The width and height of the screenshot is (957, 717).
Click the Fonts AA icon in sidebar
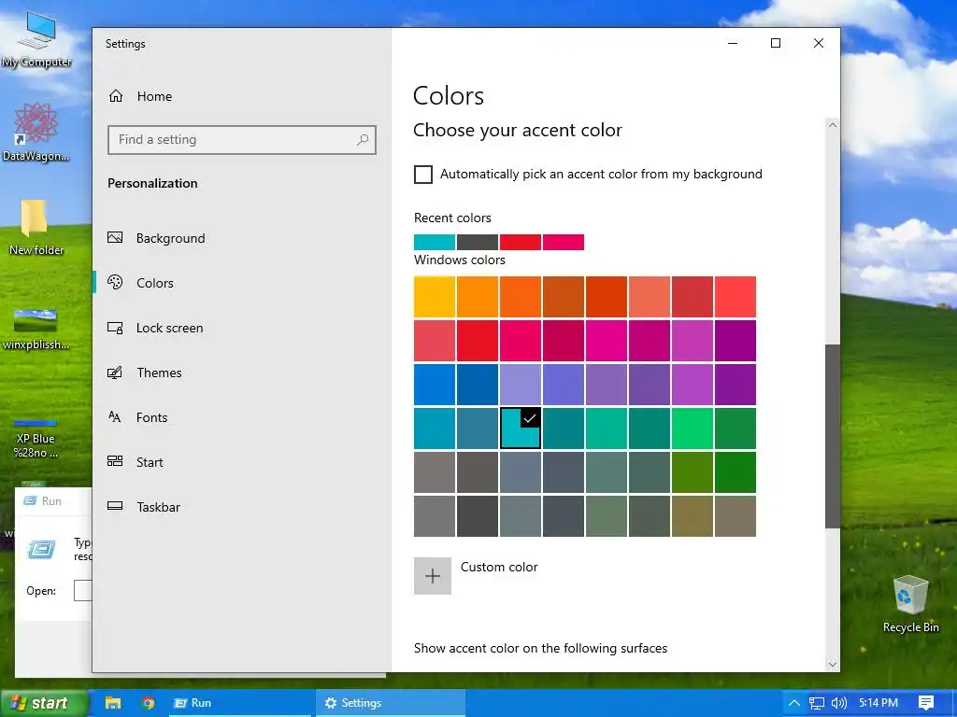pos(115,417)
